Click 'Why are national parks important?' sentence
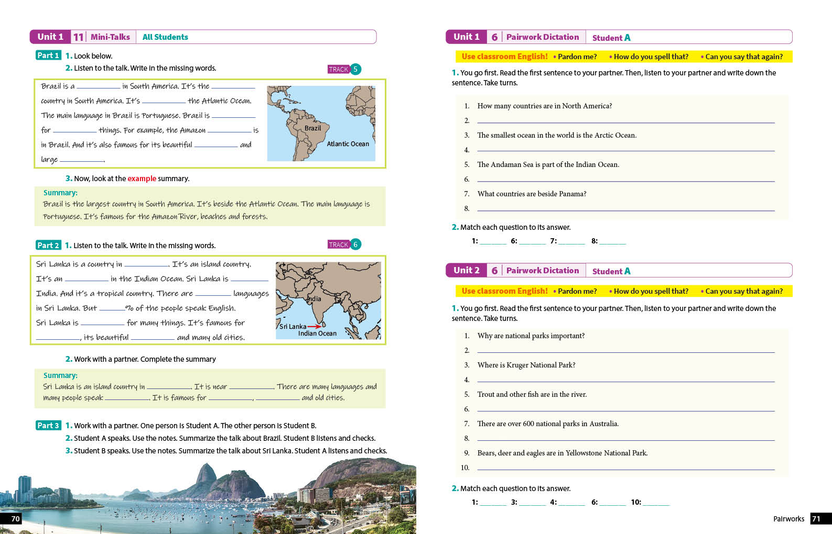The width and height of the screenshot is (832, 534). point(531,336)
